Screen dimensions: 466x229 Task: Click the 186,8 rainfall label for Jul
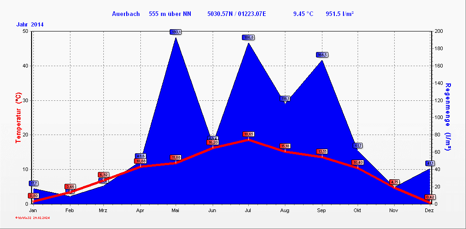tap(248, 37)
